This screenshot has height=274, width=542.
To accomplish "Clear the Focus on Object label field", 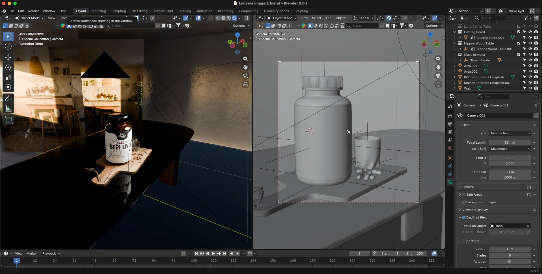I will [528, 226].
